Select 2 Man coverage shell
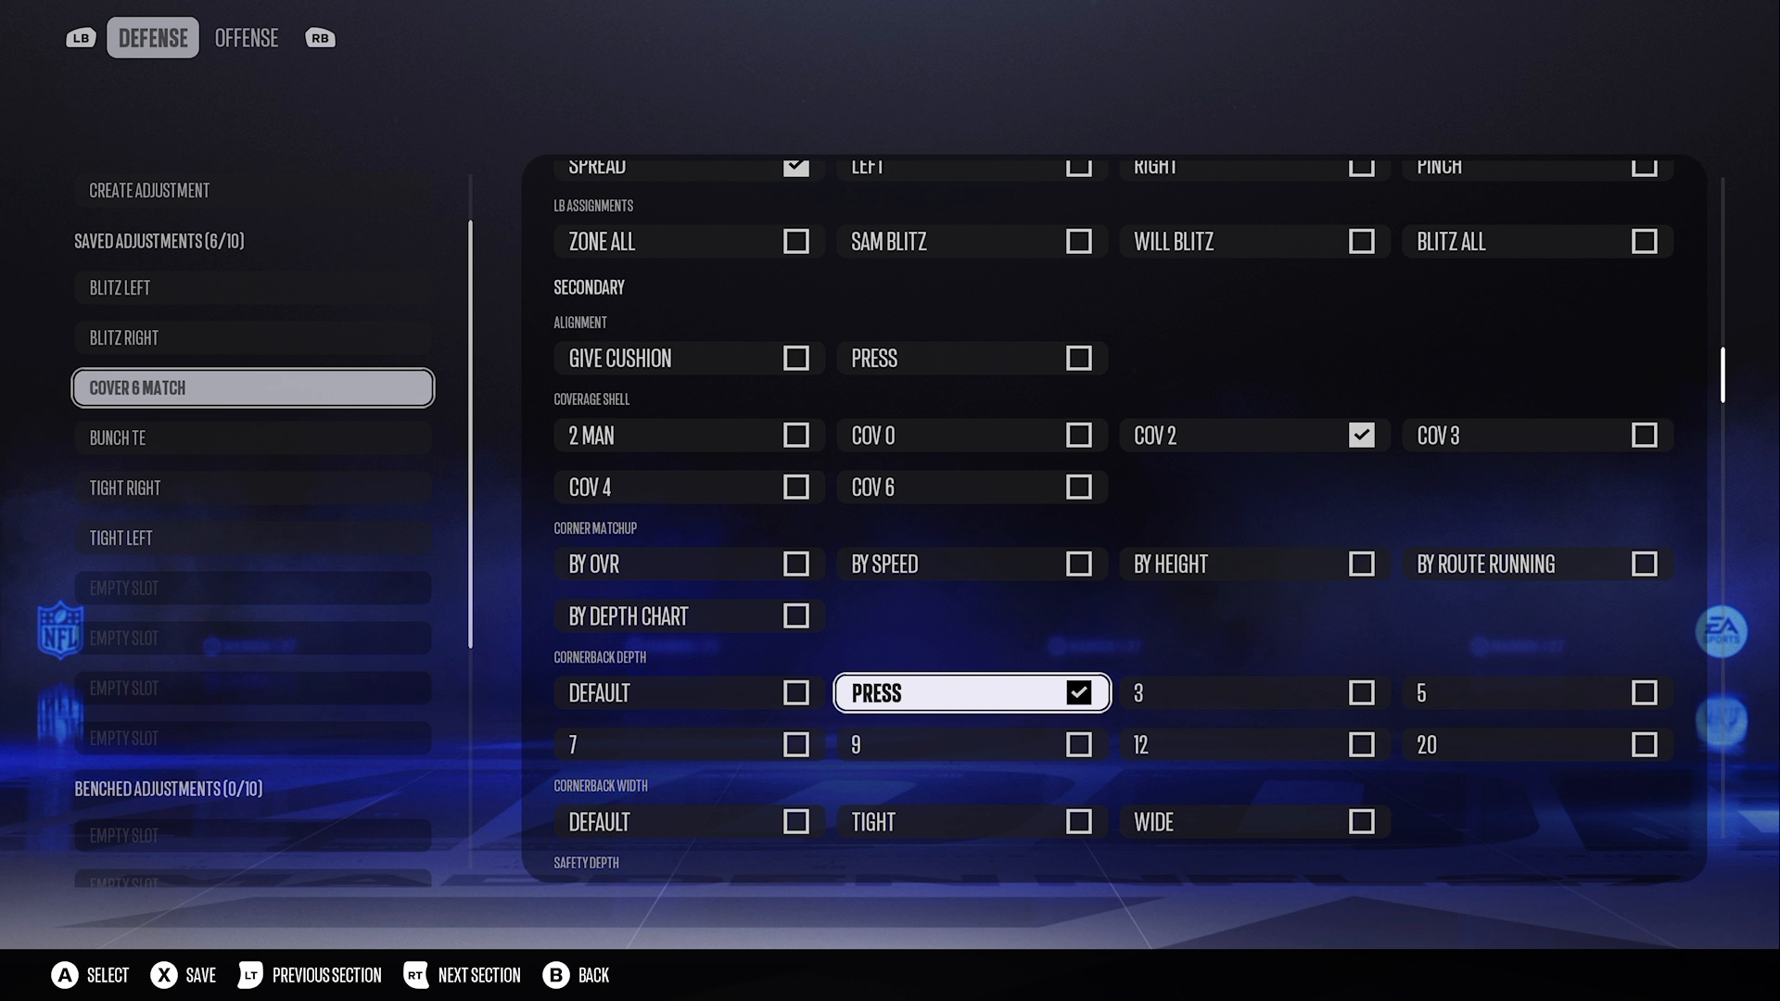This screenshot has height=1001, width=1780. pyautogui.click(x=689, y=436)
